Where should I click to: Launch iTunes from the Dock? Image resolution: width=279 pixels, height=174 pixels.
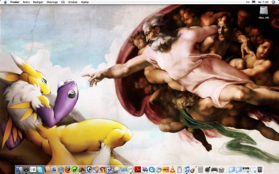coord(187,169)
